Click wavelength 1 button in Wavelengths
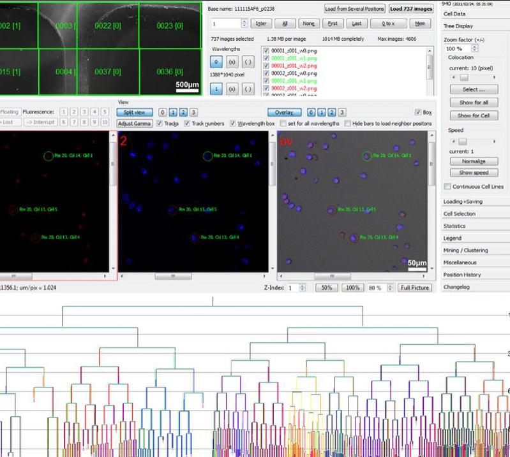The height and width of the screenshot is (457, 510). pos(216,89)
